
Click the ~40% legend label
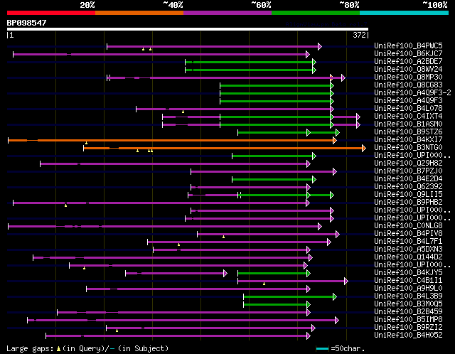173,5
